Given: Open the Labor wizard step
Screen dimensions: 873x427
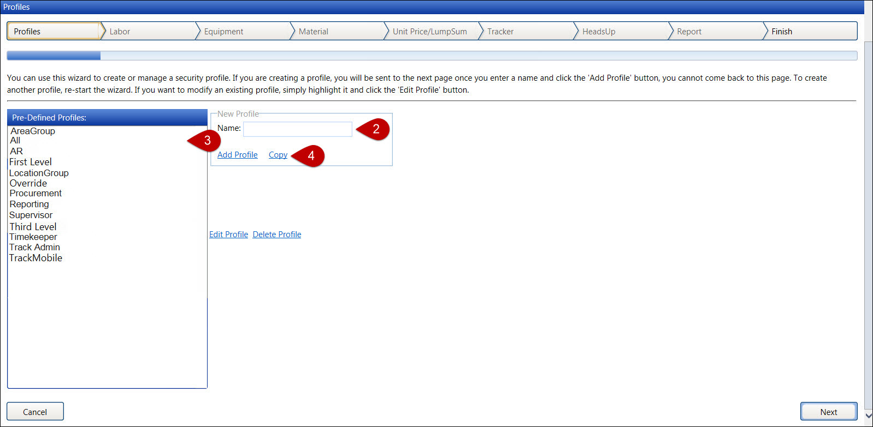Looking at the screenshot, I should (120, 32).
